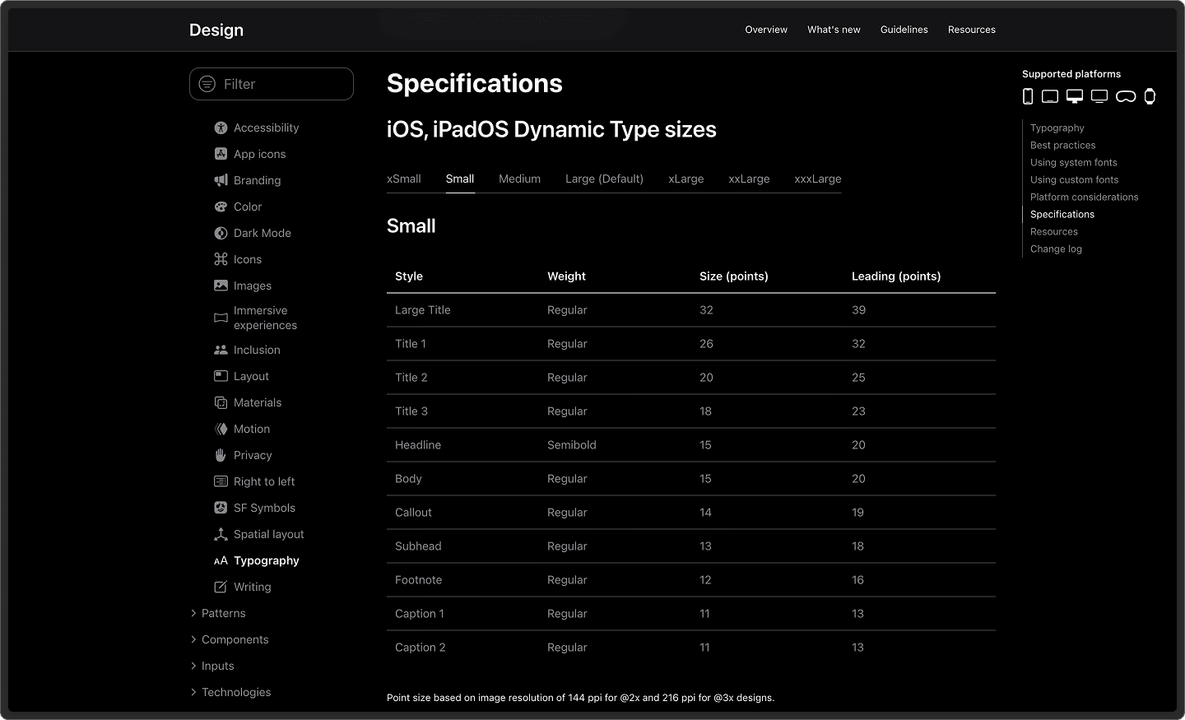Click the Icons command-key icon
The image size is (1185, 720).
[x=221, y=259]
